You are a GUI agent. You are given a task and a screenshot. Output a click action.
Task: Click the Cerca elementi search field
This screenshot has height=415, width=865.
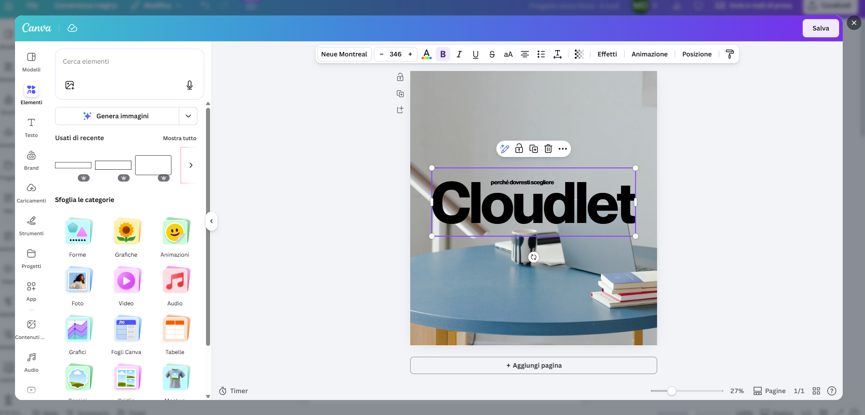point(130,61)
